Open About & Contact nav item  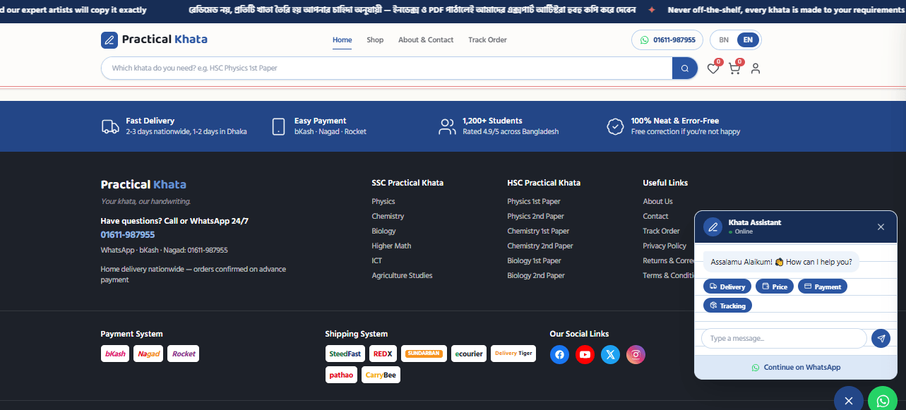(426, 40)
